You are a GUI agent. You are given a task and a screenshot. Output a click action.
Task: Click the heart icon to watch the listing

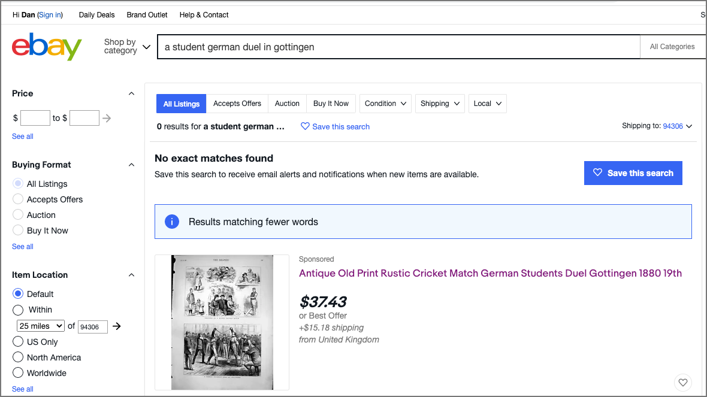click(682, 382)
